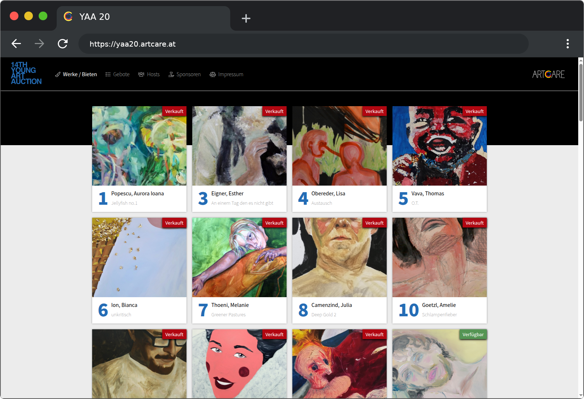Click the green Verfügbar badge
This screenshot has width=584, height=399.
(x=473, y=334)
